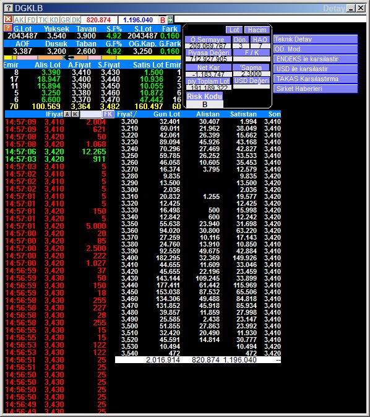Toggle the KD toolbar button

pyautogui.click(x=54, y=20)
